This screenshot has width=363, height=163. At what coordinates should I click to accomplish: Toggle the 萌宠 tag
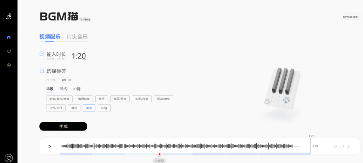pyautogui.click(x=74, y=108)
